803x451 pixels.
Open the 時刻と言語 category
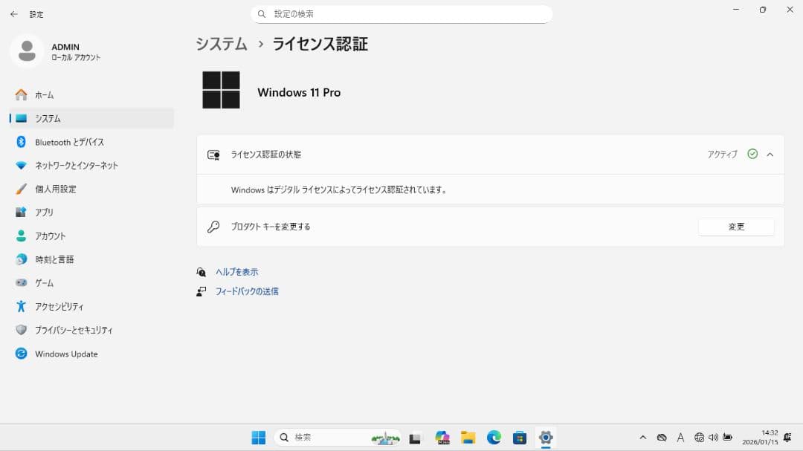[x=56, y=259]
